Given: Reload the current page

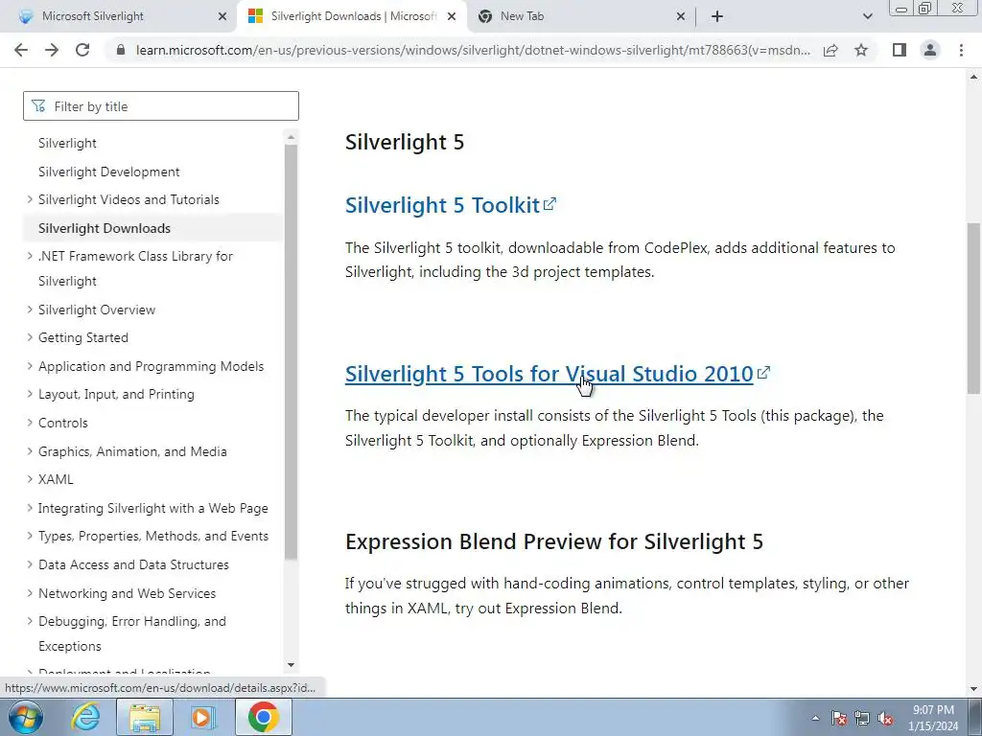Looking at the screenshot, I should click(x=82, y=50).
